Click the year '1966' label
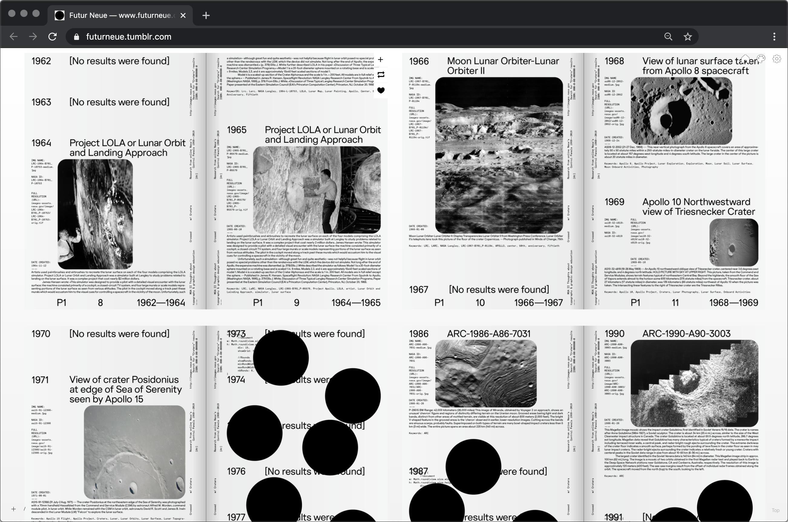 pyautogui.click(x=419, y=61)
